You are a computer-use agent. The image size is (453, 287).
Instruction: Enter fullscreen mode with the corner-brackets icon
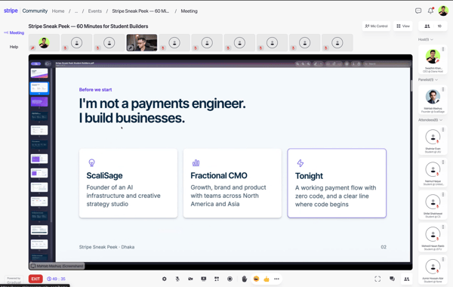pyautogui.click(x=377, y=279)
